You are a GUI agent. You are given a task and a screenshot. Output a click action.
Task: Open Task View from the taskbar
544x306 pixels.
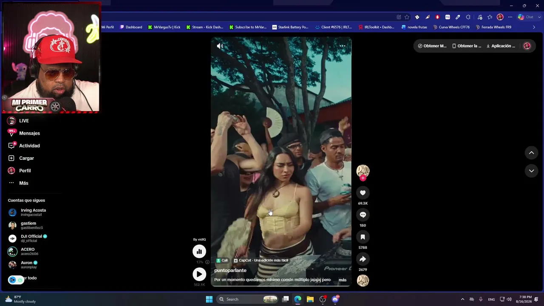click(286, 299)
